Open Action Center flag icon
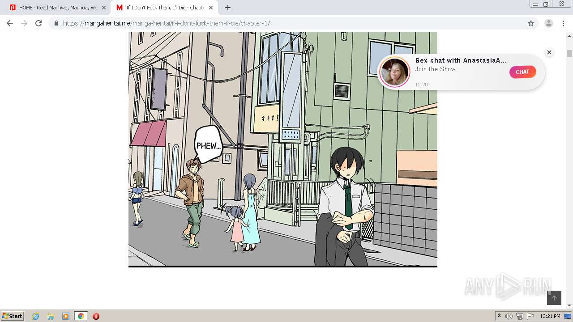 pyautogui.click(x=530, y=316)
